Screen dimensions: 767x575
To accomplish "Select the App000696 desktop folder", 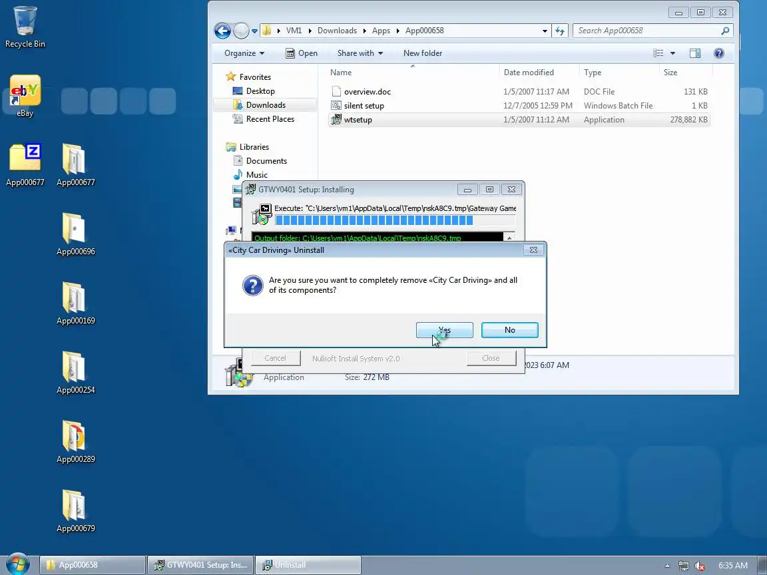I will click(75, 234).
